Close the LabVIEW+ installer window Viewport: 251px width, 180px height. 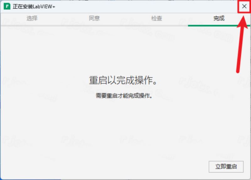(x=244, y=6)
